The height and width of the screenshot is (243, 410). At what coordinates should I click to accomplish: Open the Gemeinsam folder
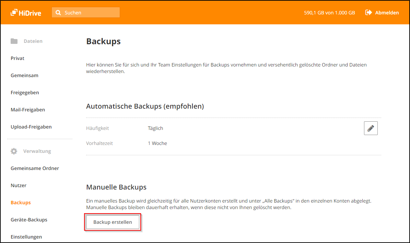(x=25, y=75)
